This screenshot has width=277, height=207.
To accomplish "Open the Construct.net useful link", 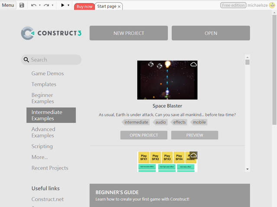I will click(x=48, y=199).
